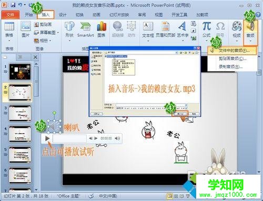This screenshot has height=201, width=263.
Task: Switch to Slide Show (幻灯片放映) tab
Action: [x=119, y=15]
